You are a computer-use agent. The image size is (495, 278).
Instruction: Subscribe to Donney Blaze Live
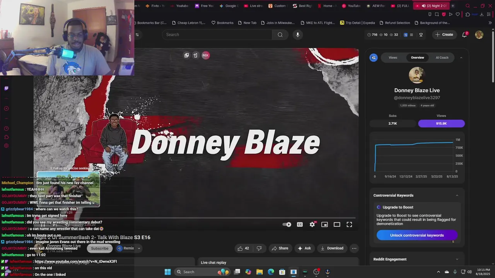click(x=100, y=248)
